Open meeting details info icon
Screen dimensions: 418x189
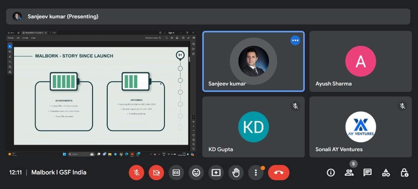[331, 173]
